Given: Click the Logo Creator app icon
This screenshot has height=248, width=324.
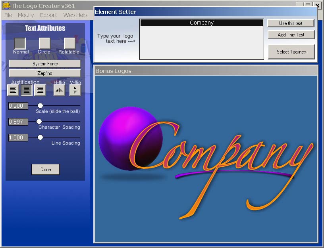Looking at the screenshot, I should (6, 6).
